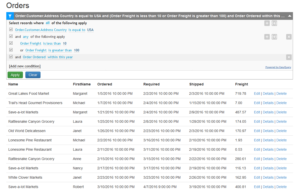
Task: Click the plus icon to add a root condition
Action: pos(267,23)
